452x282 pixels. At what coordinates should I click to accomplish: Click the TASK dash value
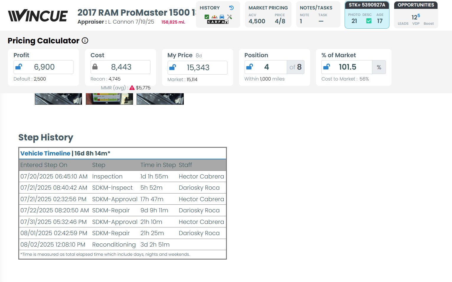point(321,21)
